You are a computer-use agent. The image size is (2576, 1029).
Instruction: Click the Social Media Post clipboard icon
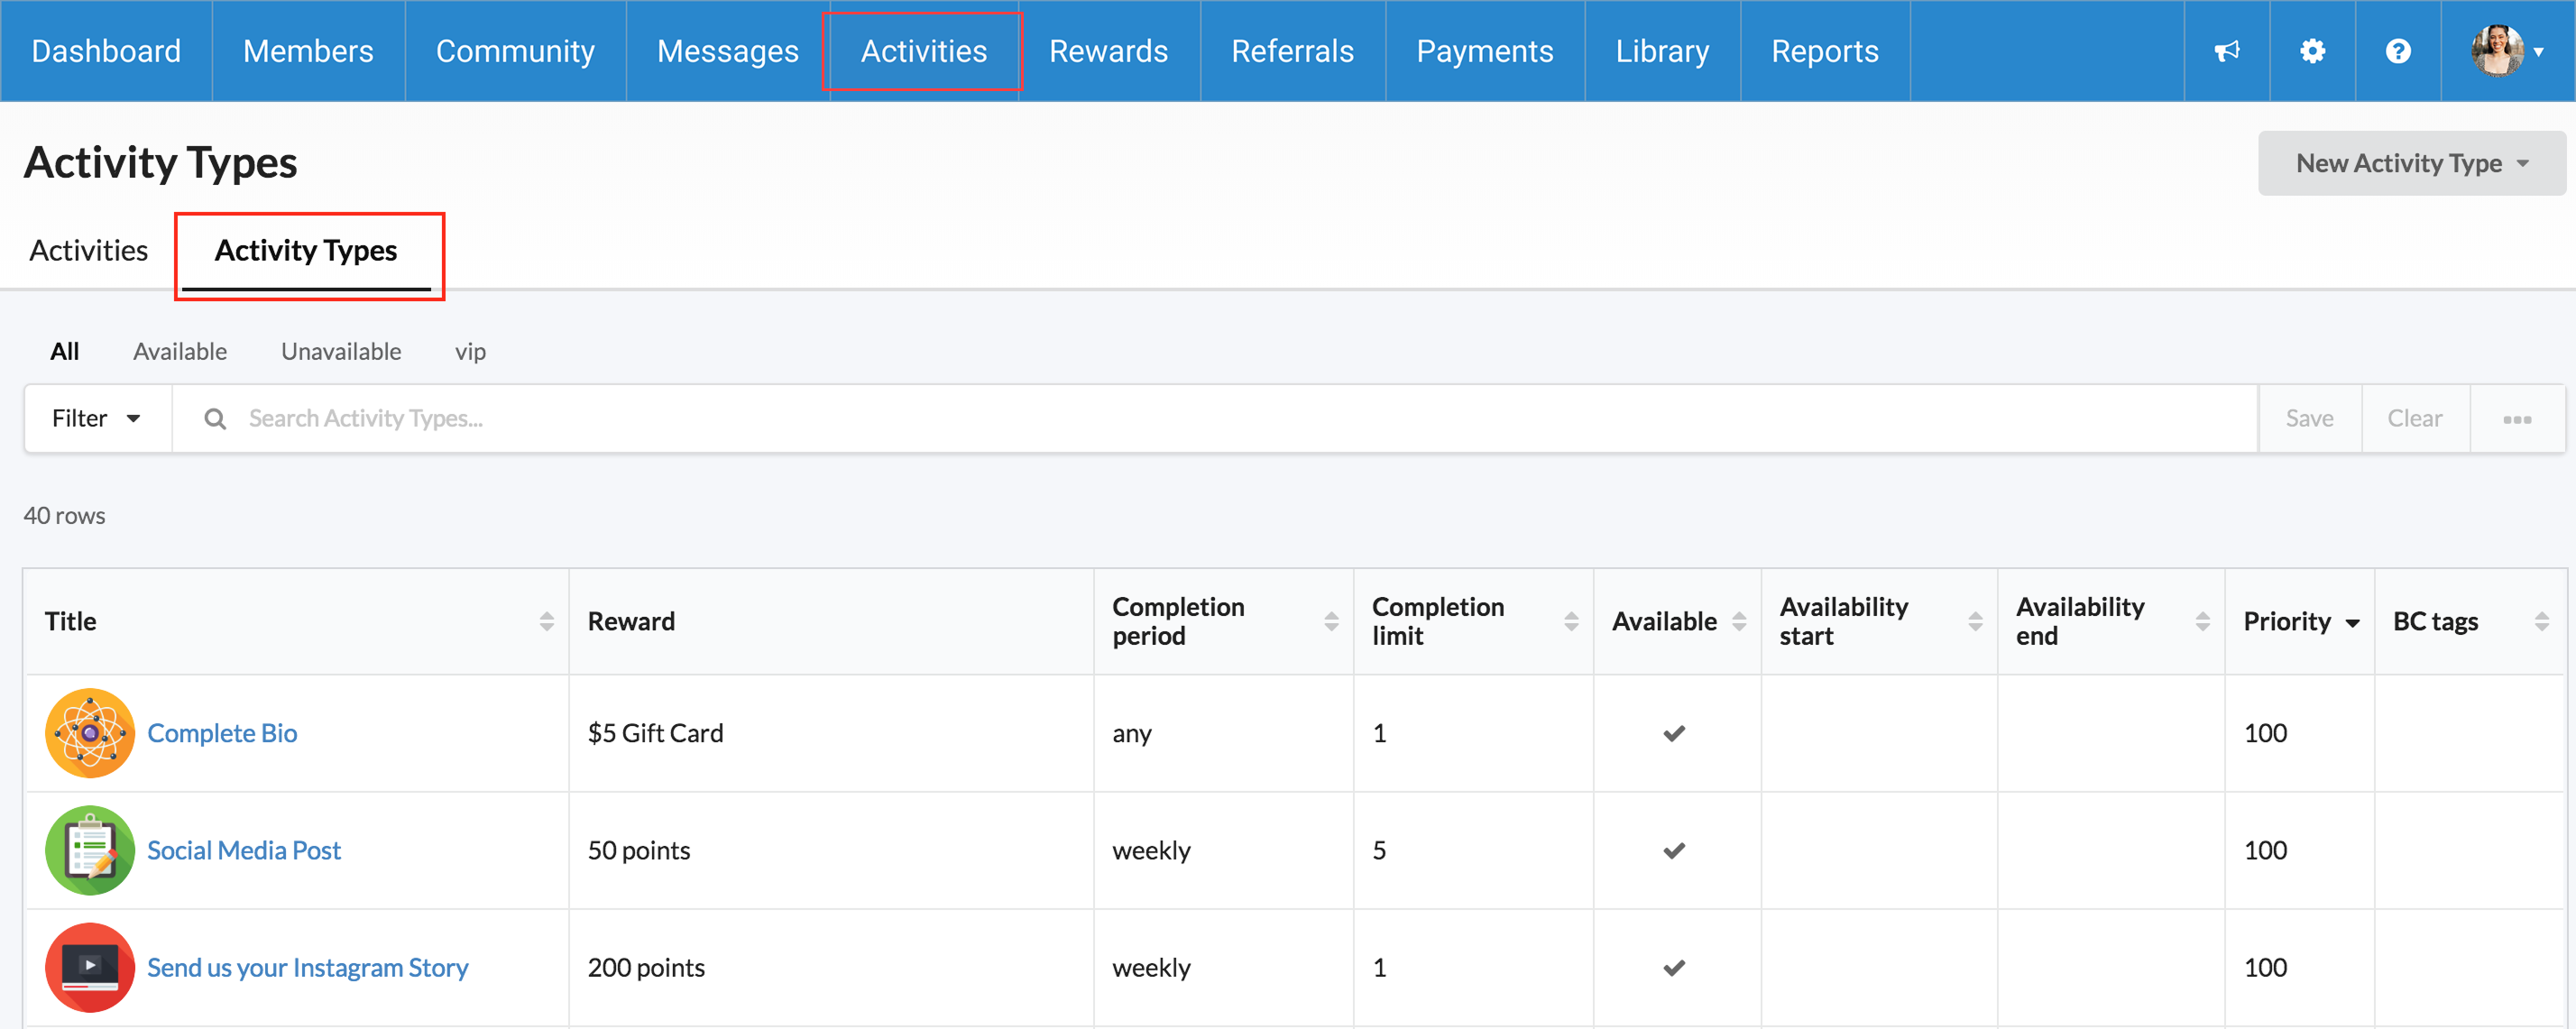(x=90, y=850)
